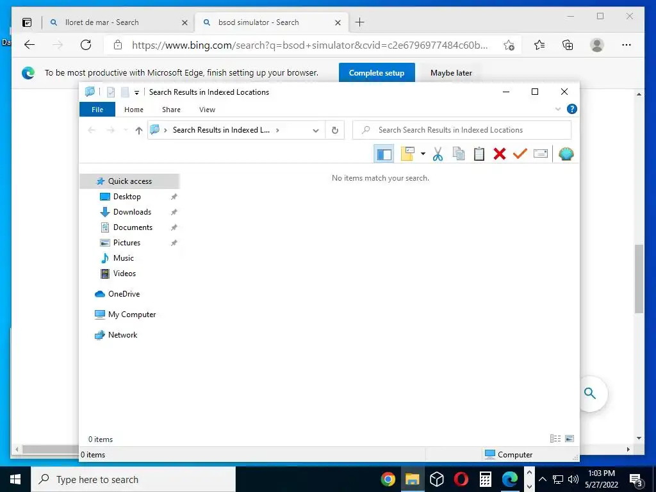Click the Classic Shell settings shell icon
This screenshot has height=492, width=656.
click(566, 154)
